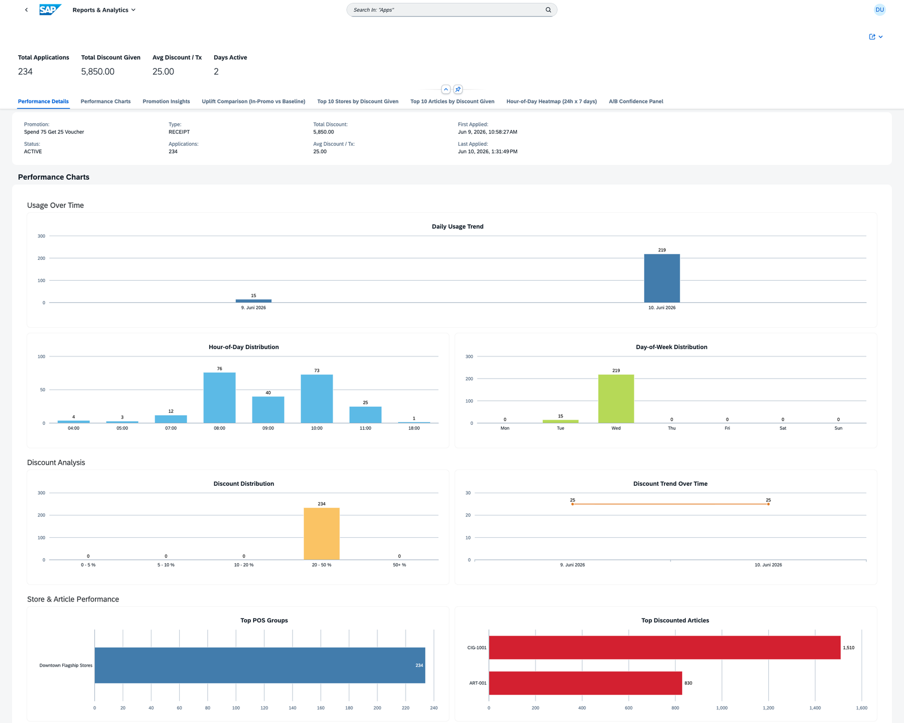The width and height of the screenshot is (904, 723).
Task: Click First Applied date Jun 9, 2026
Action: point(488,132)
